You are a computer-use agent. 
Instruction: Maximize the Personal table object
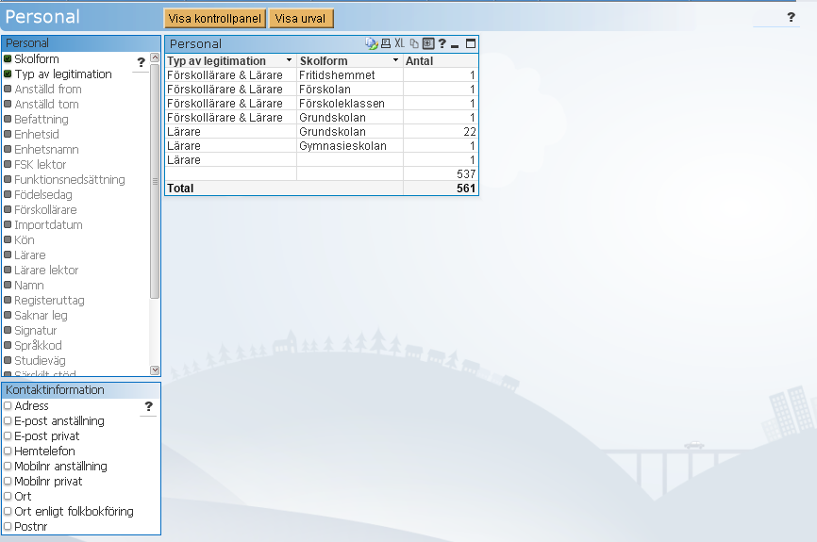pyautogui.click(x=471, y=43)
